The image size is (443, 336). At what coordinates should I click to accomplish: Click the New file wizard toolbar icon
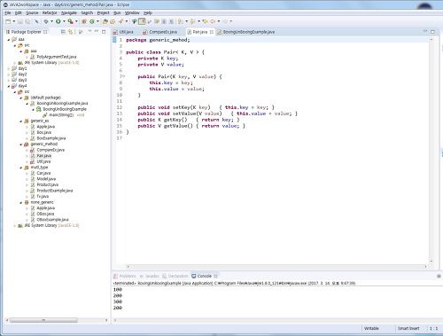pyautogui.click(x=8, y=21)
